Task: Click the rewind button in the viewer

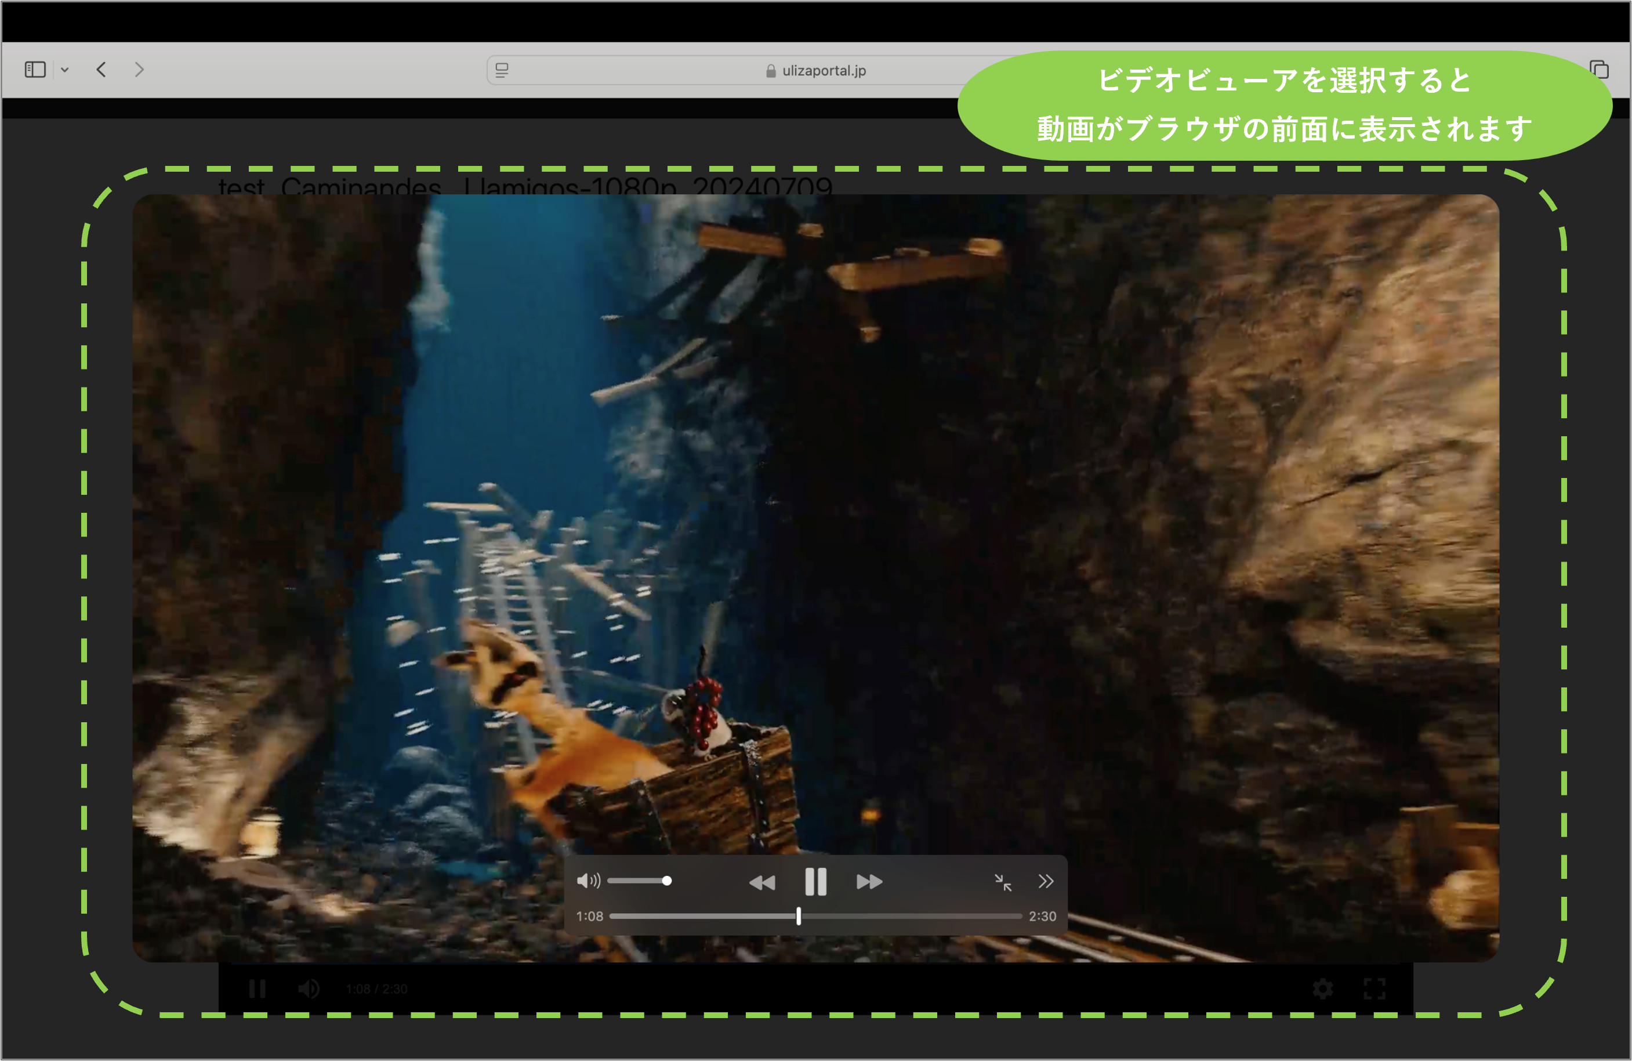Action: click(762, 882)
